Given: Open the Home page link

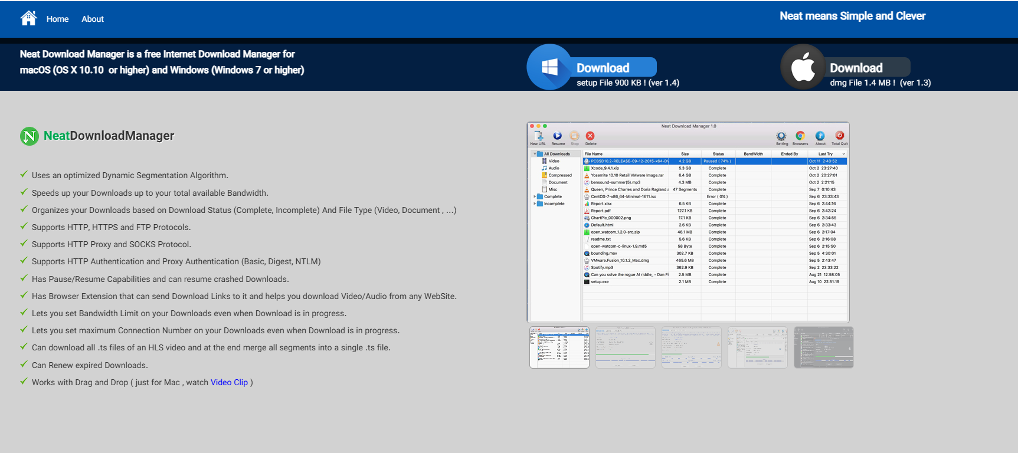Looking at the screenshot, I should pos(57,19).
